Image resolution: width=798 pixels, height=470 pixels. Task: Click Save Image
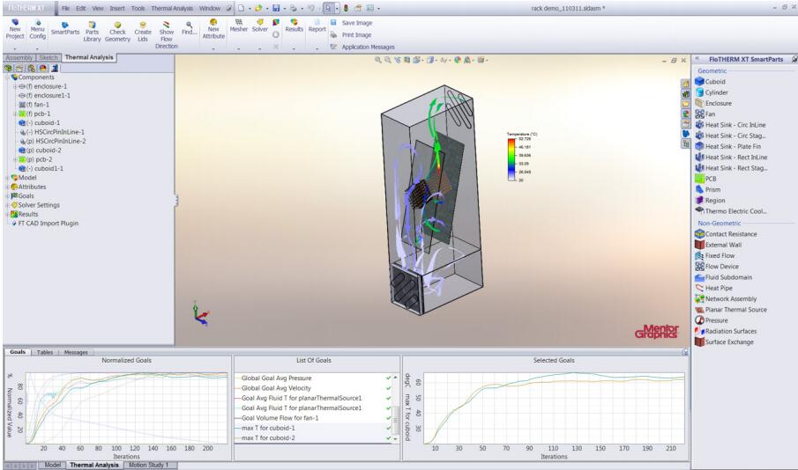click(352, 23)
